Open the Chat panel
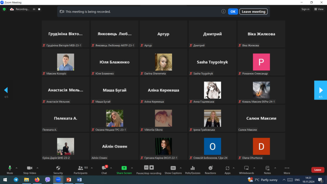327x184 pixels. click(104, 168)
